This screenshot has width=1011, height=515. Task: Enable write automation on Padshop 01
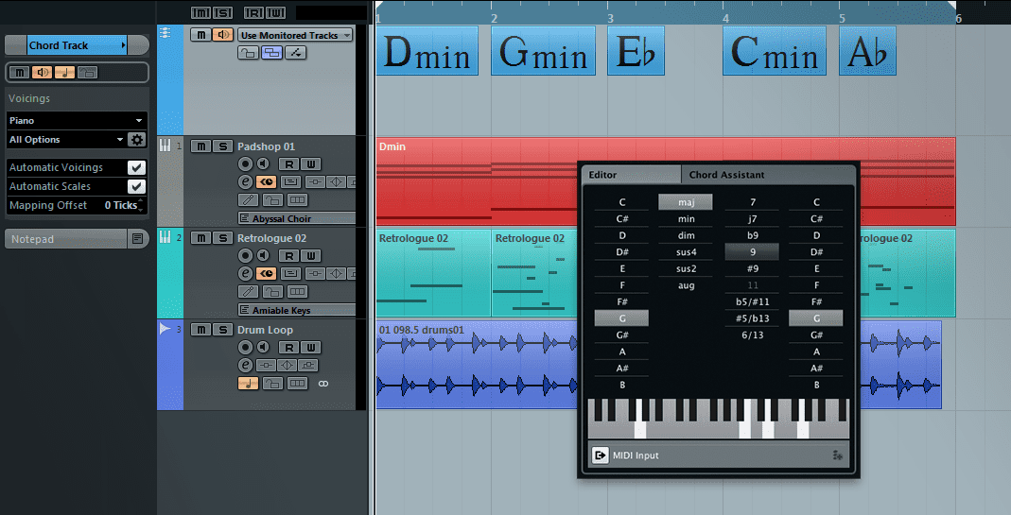[x=311, y=164]
